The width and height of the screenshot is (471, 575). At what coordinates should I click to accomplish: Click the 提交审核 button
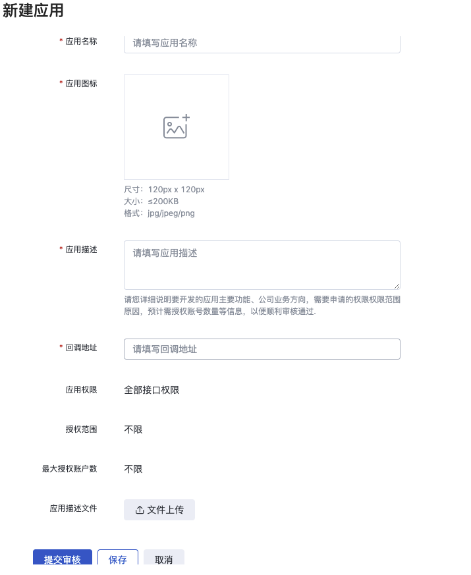63,557
